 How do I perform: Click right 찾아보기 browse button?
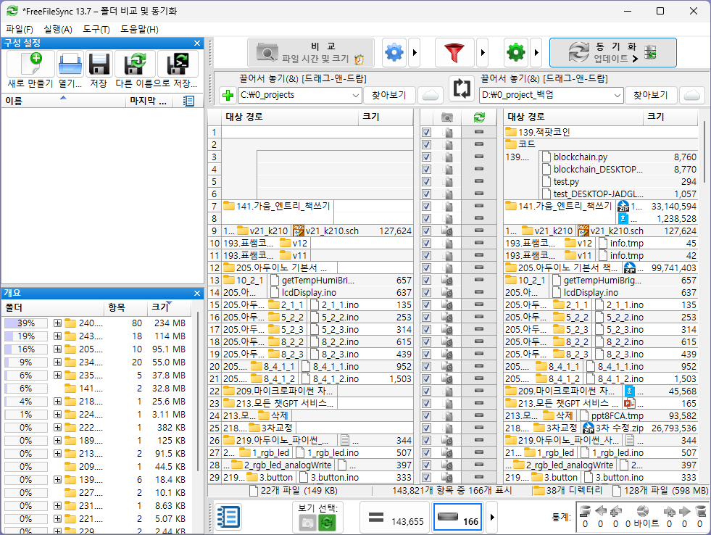tap(651, 95)
